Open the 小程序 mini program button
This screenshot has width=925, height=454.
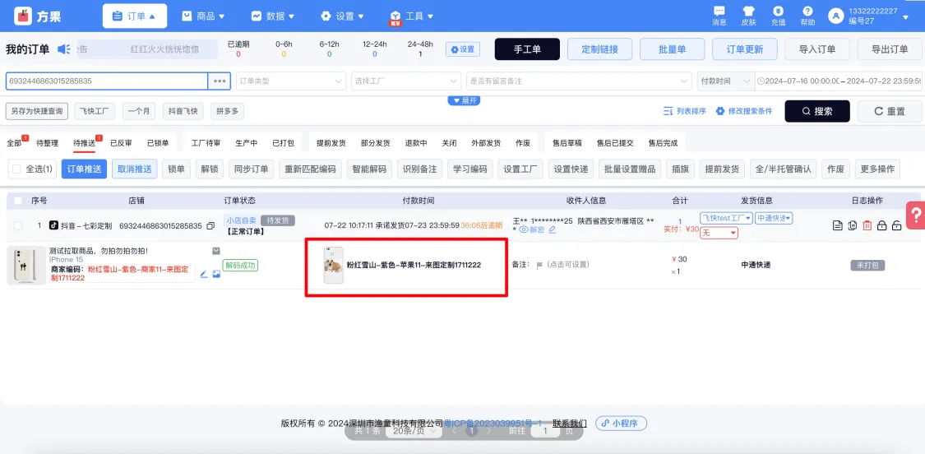[622, 423]
